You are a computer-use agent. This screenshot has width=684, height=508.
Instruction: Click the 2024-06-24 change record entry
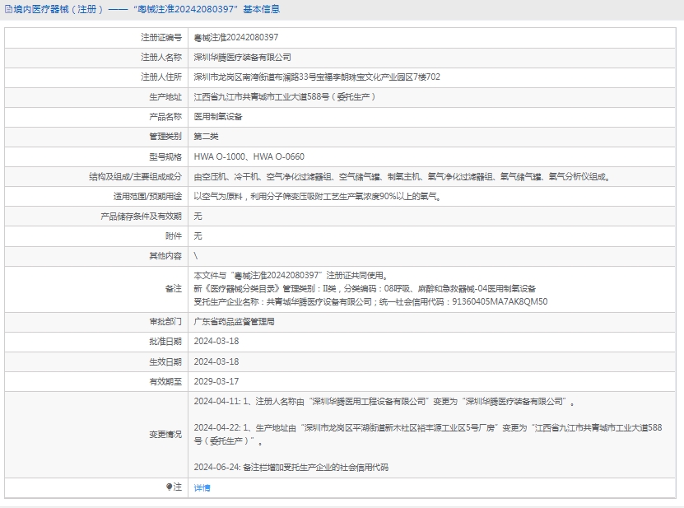tap(291, 467)
